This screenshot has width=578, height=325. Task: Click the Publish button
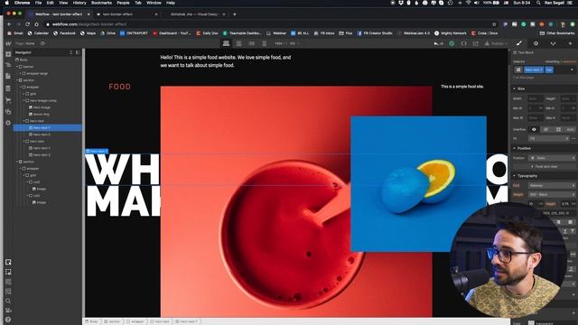pos(495,43)
